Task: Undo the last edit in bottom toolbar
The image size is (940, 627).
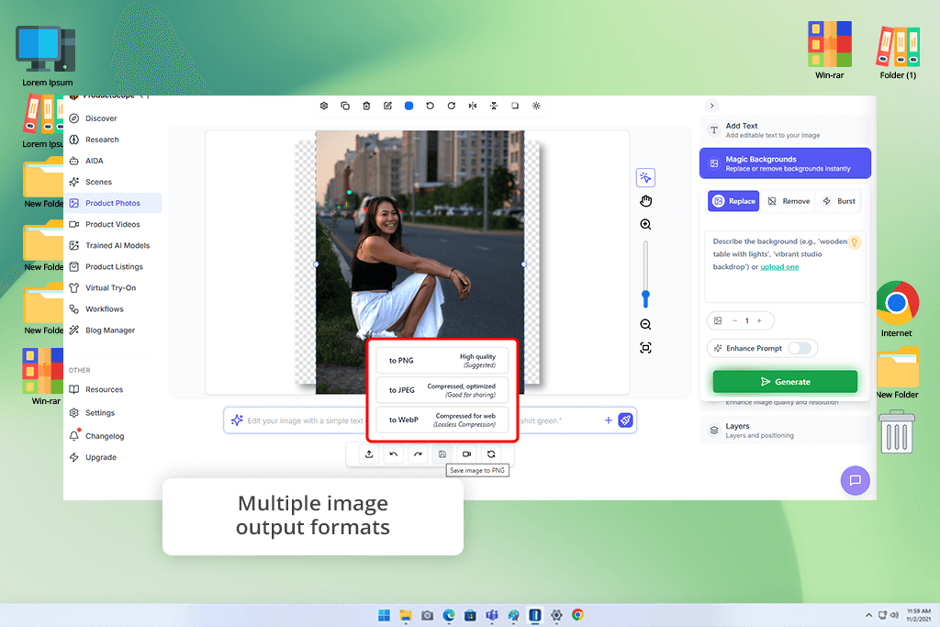Action: click(393, 453)
